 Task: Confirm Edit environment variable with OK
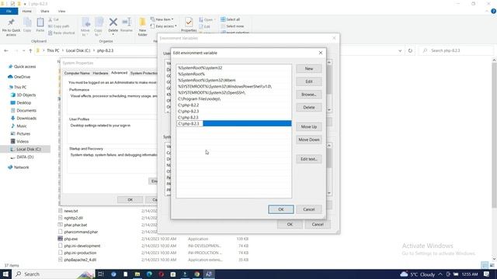click(281, 209)
